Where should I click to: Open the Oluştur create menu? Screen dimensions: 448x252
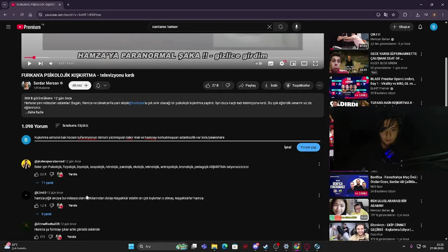pos(401,27)
